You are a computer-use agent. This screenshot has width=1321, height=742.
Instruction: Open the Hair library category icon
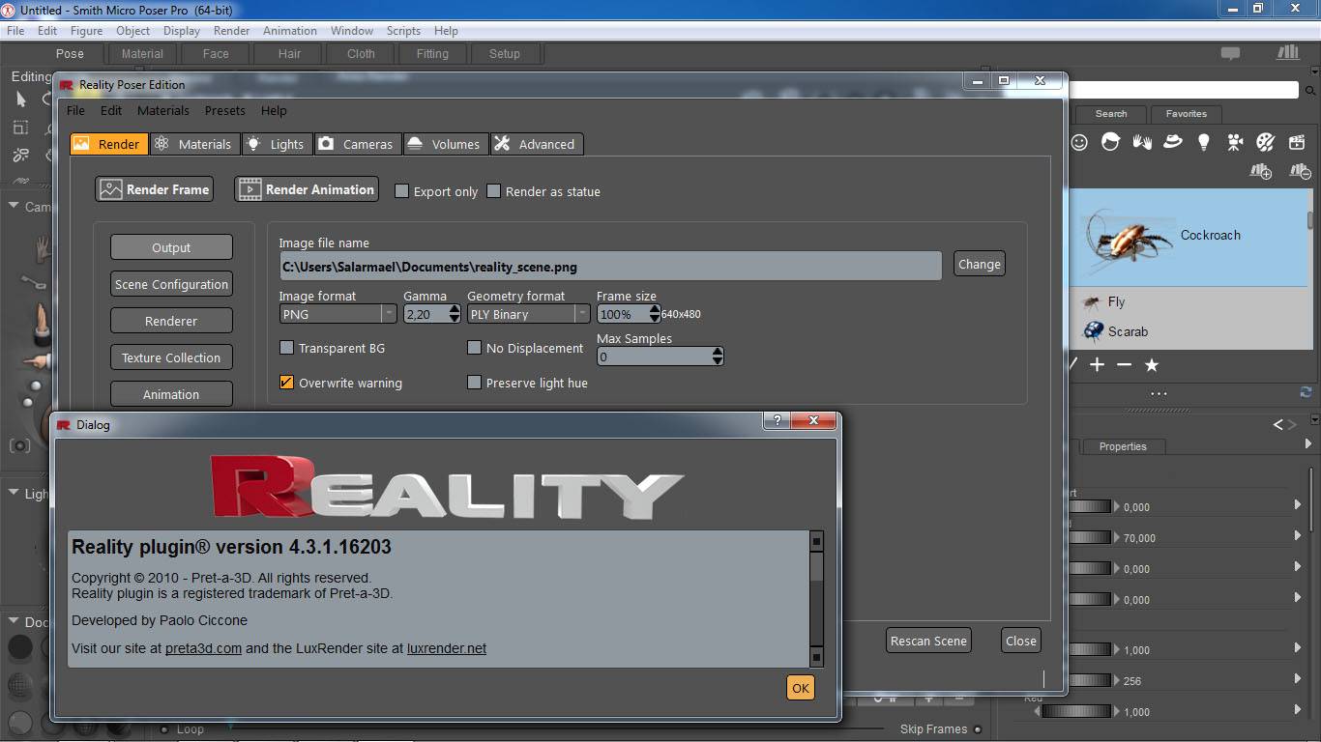tap(1110, 142)
